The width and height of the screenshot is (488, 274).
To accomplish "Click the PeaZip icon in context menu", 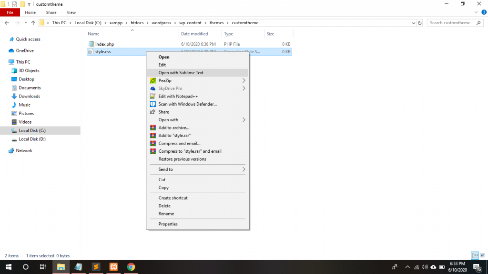I will (x=153, y=81).
